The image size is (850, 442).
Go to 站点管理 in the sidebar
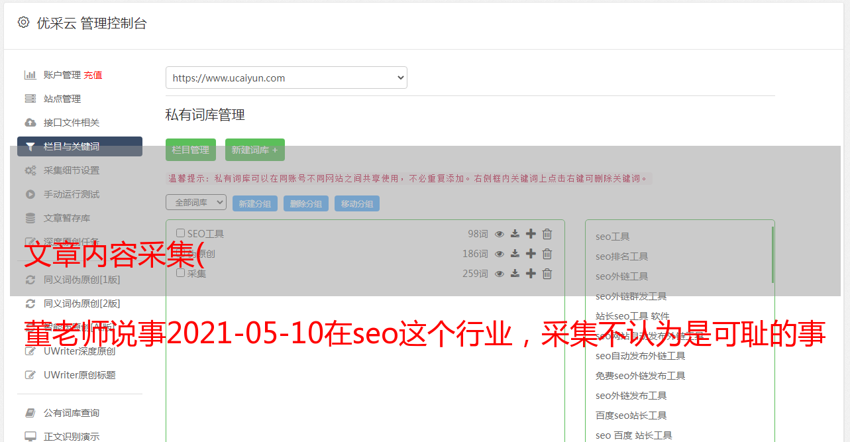pos(62,99)
